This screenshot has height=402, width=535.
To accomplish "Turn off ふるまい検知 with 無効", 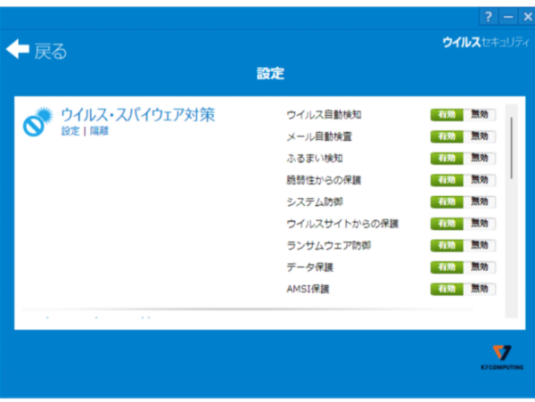I will click(481, 158).
